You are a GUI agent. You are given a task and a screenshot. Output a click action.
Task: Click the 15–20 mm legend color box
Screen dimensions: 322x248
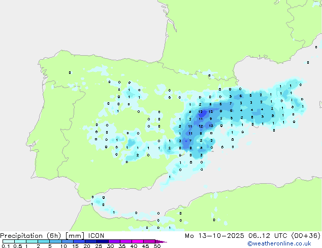click(79, 241)
